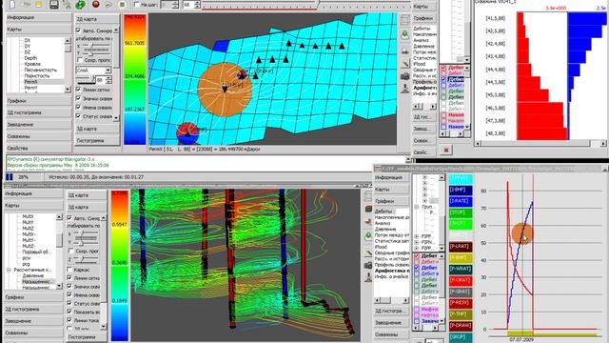Viewport: 609px width, 343px height.
Task: Toggle 'Статус скваж' checkbox in the upper map panel
Action: point(78,116)
